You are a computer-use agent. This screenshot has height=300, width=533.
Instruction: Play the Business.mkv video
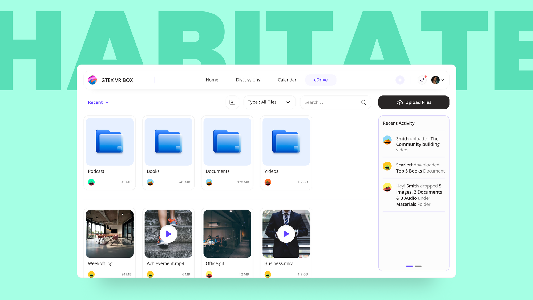[286, 234]
